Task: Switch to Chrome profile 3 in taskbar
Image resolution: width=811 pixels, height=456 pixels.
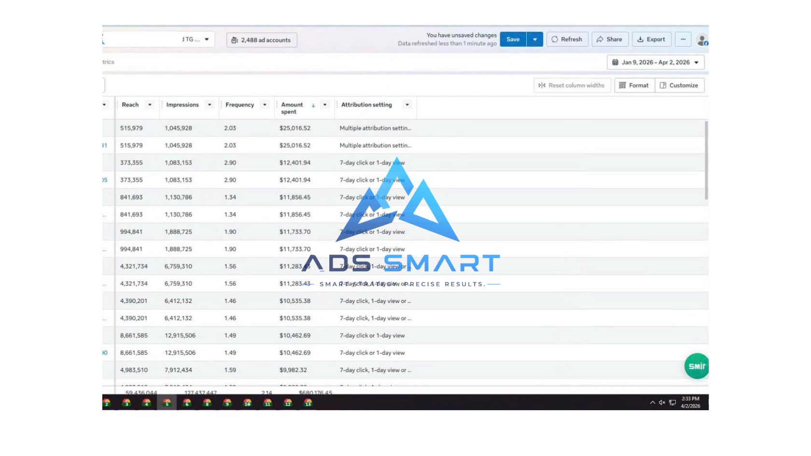Action: (x=126, y=402)
